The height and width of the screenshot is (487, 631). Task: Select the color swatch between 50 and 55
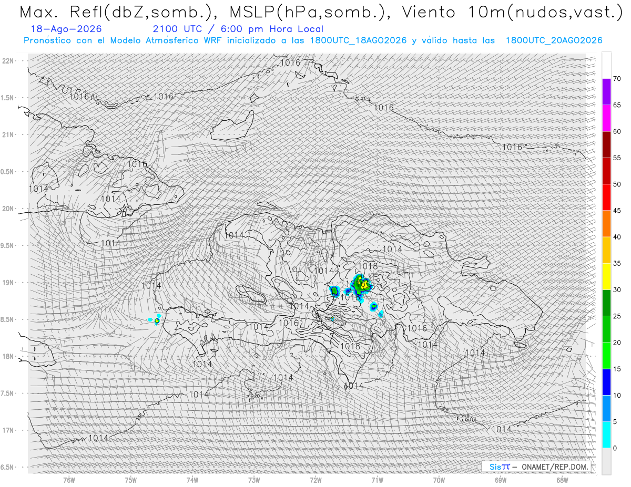click(x=606, y=171)
